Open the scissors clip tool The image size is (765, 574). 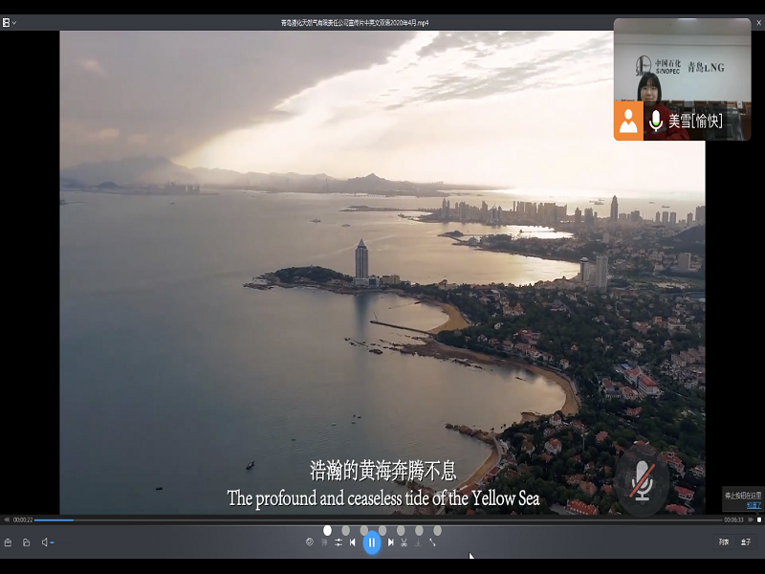tap(404, 542)
